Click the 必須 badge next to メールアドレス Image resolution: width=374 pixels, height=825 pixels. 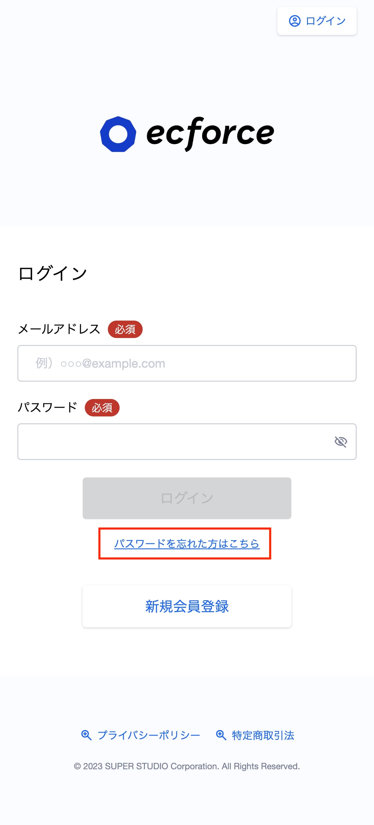tap(125, 329)
